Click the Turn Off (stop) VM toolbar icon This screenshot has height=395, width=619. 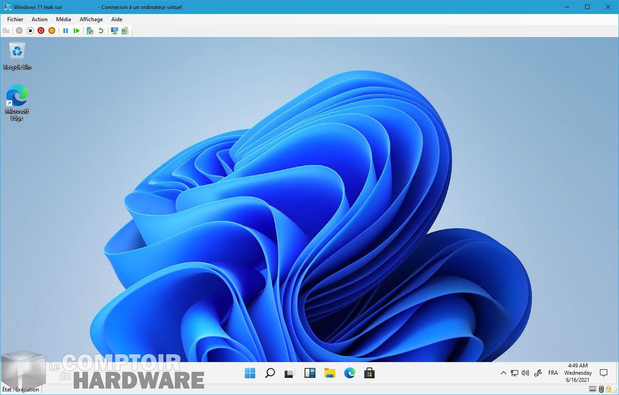[x=30, y=31]
